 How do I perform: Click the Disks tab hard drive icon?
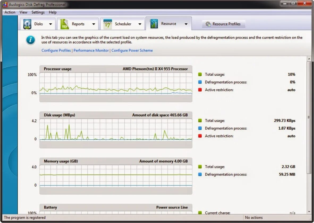[27, 24]
